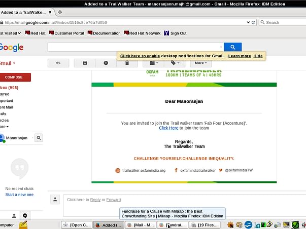This screenshot has width=306, height=229.
Task: Switch to the Hangouts contacts person tab
Action: click(14, 216)
